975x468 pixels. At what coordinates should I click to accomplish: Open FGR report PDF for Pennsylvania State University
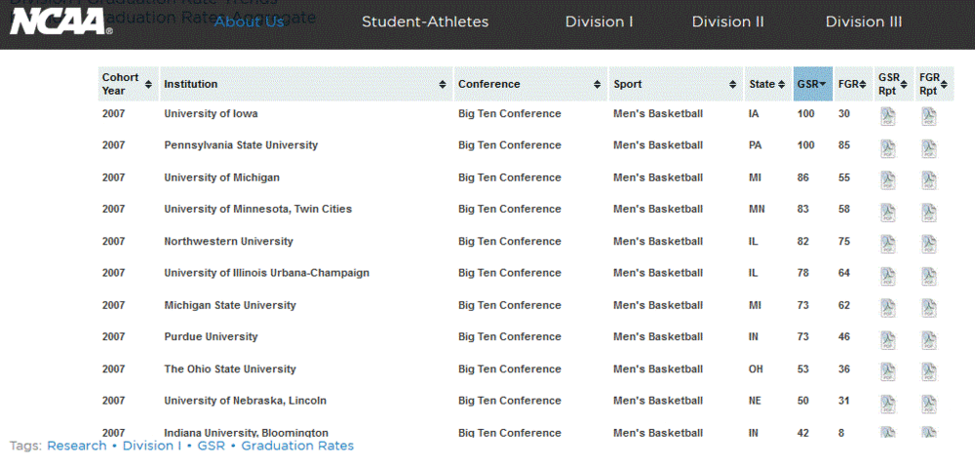click(x=929, y=148)
